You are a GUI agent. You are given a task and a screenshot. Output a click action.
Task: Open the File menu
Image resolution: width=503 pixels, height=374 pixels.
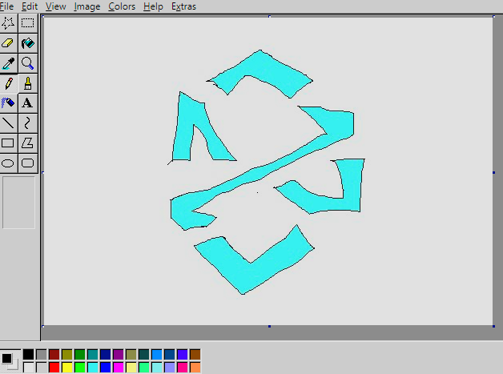(x=6, y=6)
